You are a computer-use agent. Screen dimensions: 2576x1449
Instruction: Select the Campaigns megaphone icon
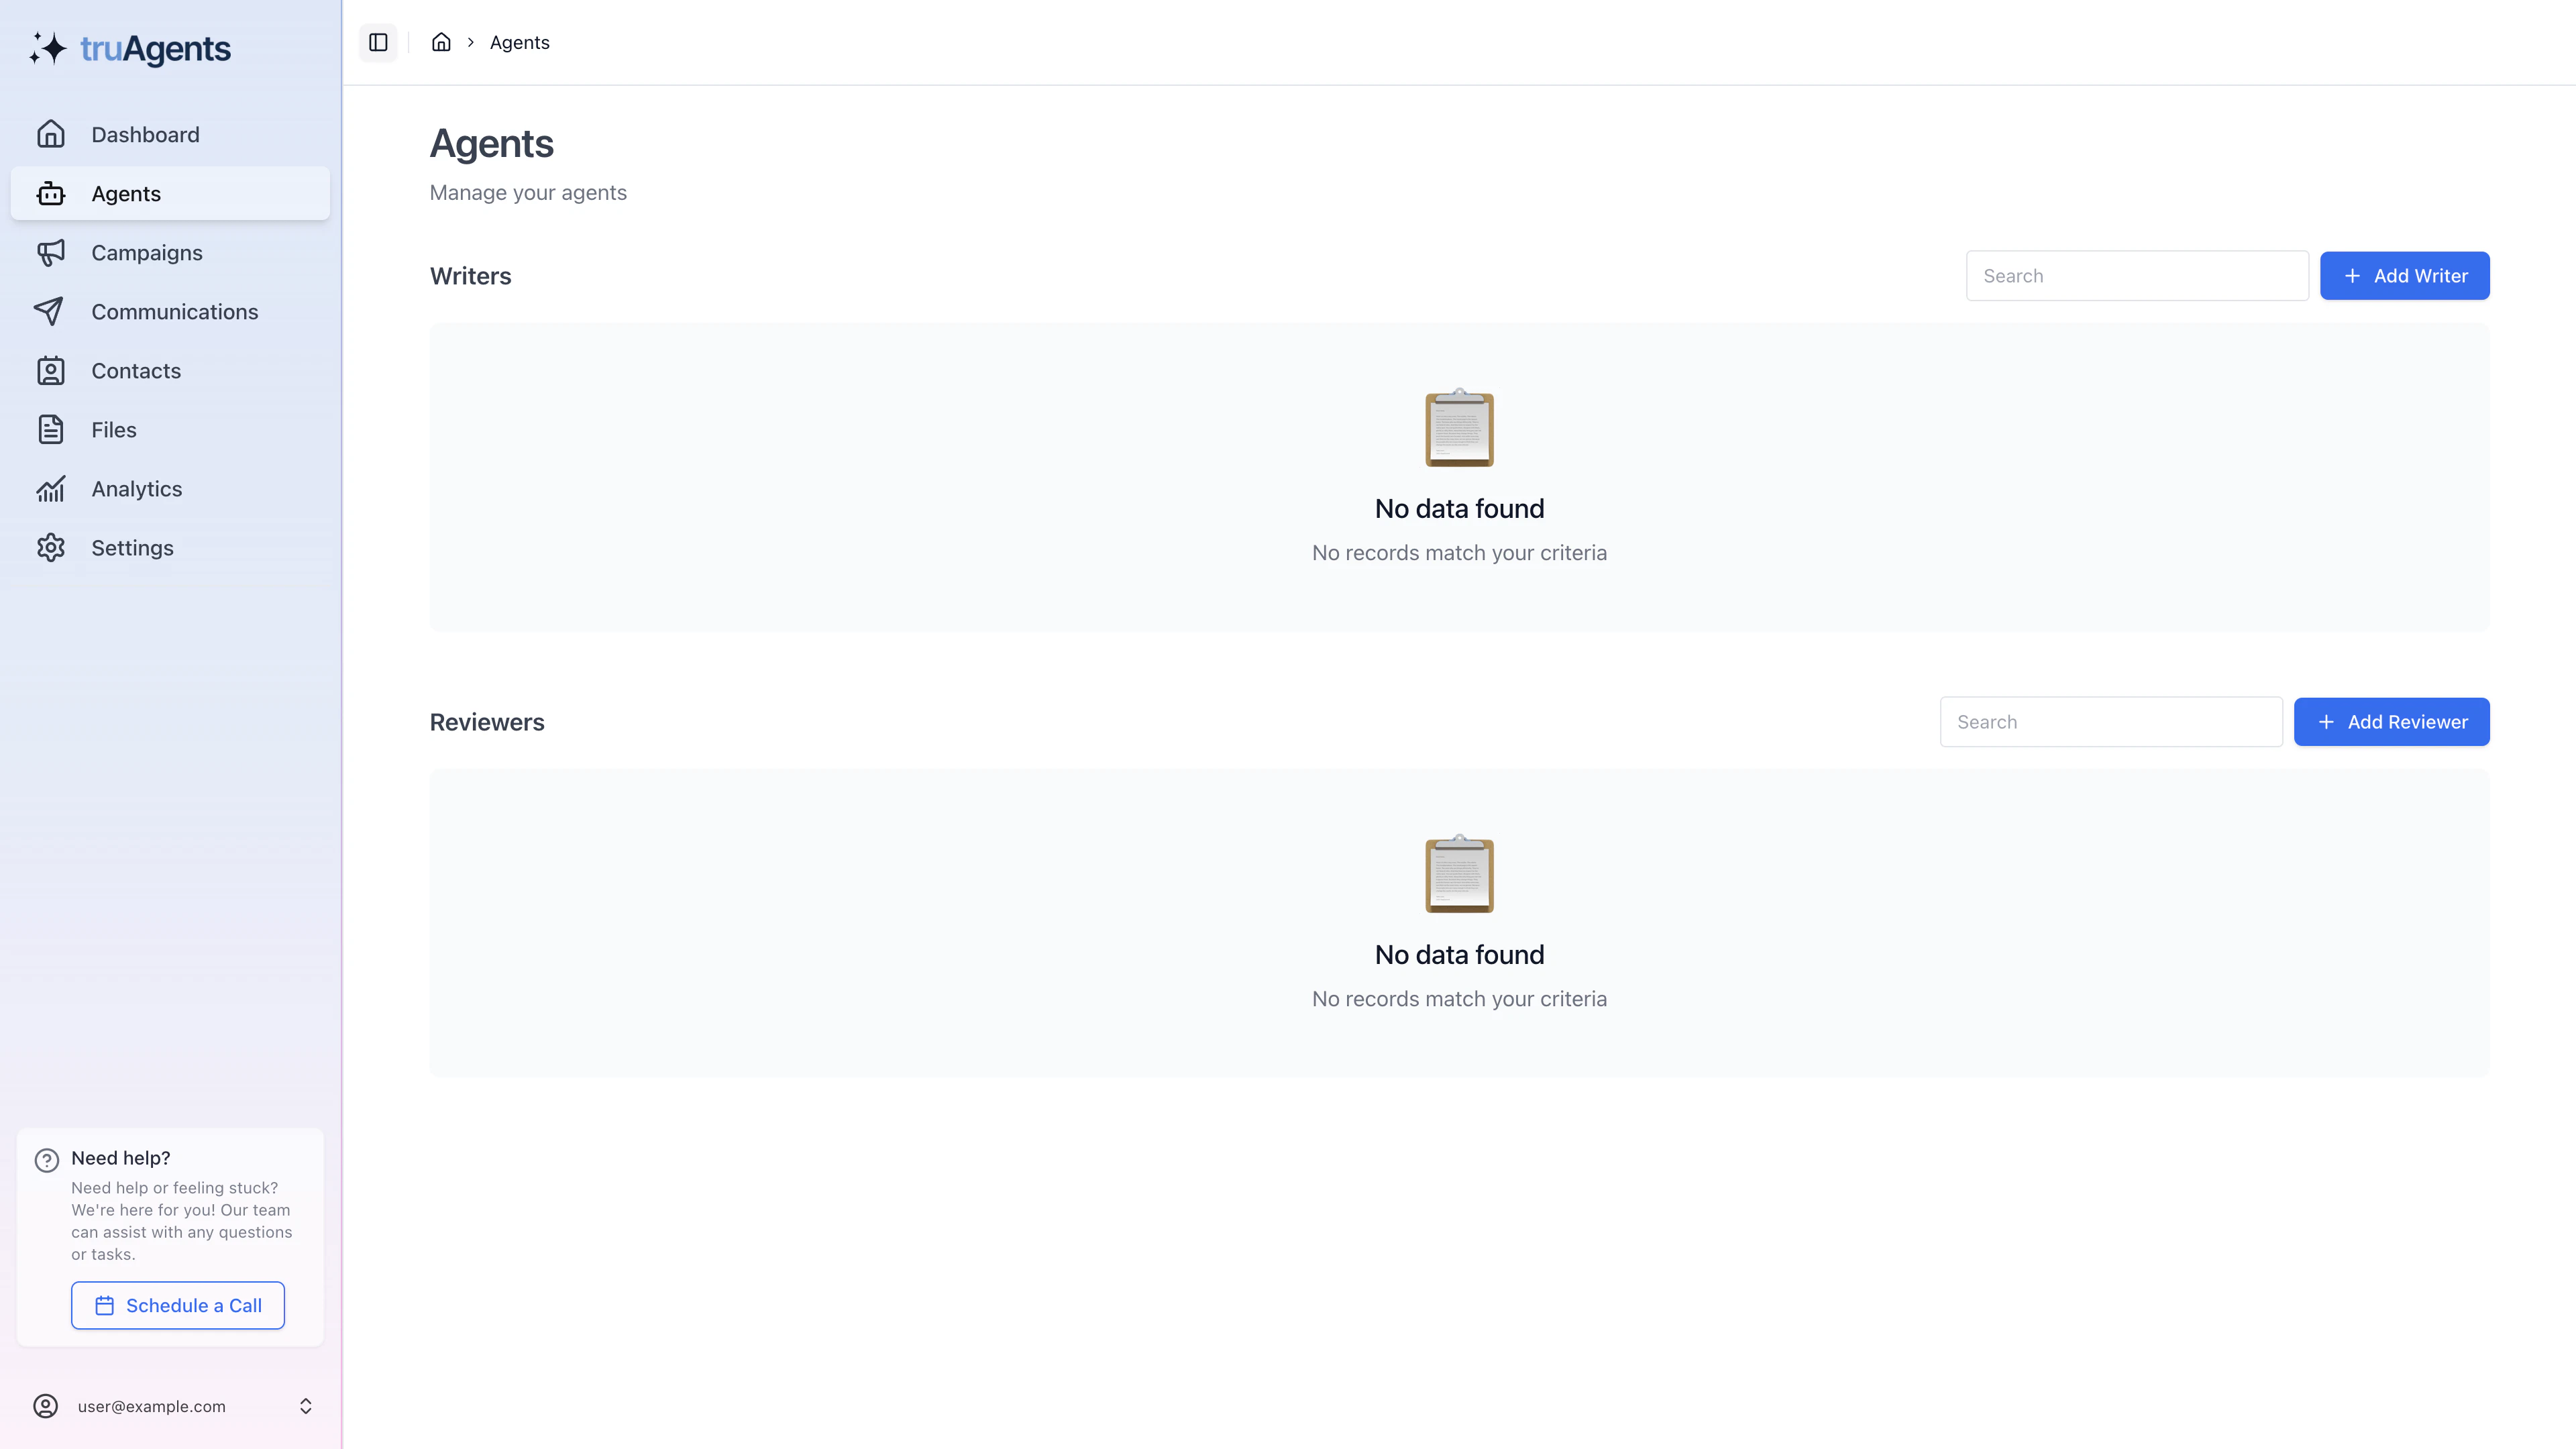51,252
